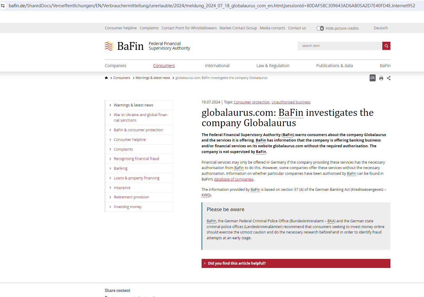This screenshot has width=424, height=297.
Task: Open the Consumers main menu
Action: coord(164,66)
